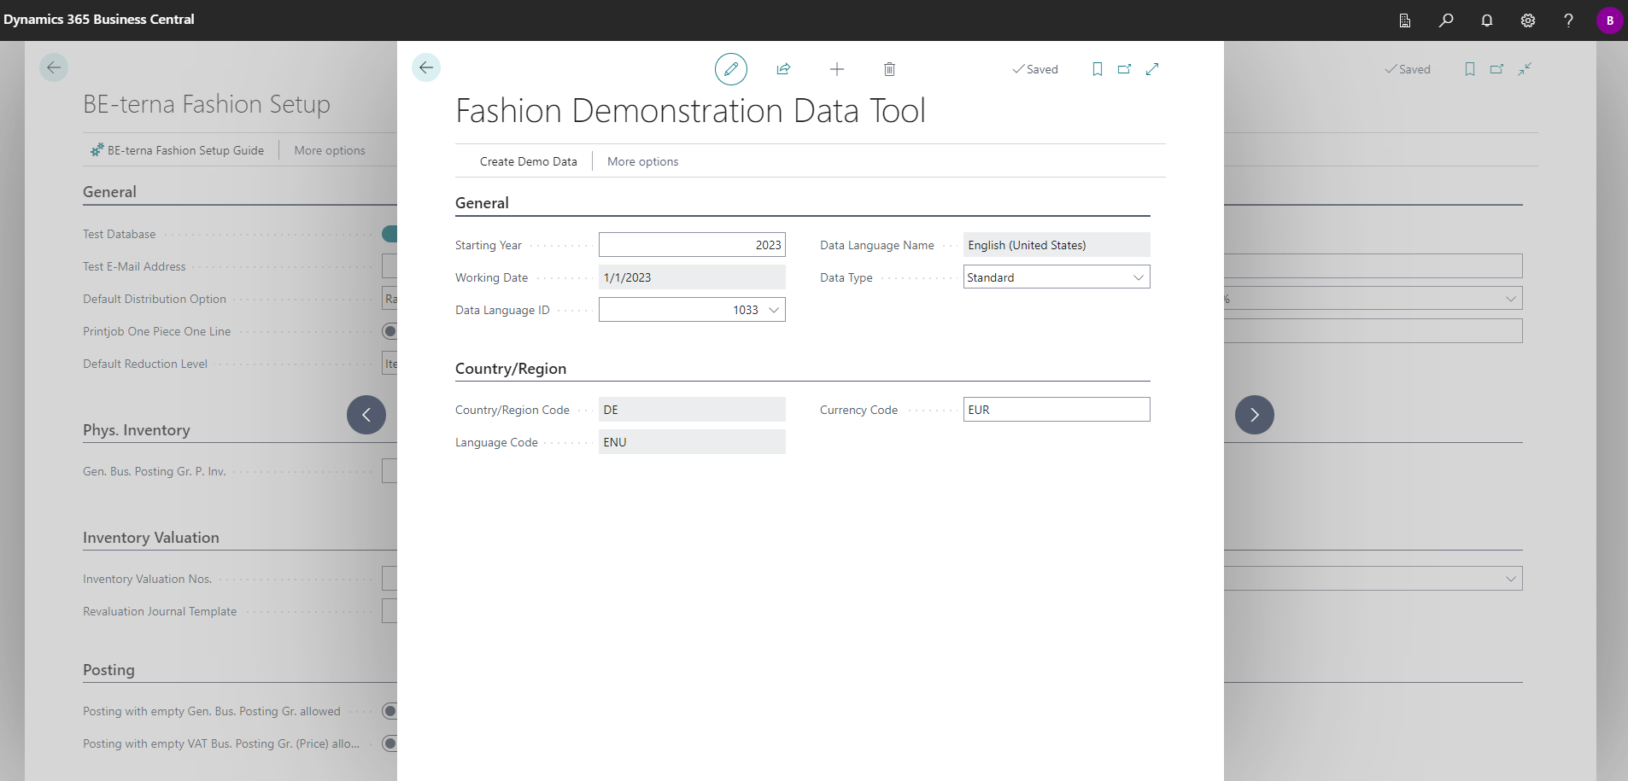This screenshot has height=781, width=1628.
Task: Open More options in the dialog
Action: (642, 161)
